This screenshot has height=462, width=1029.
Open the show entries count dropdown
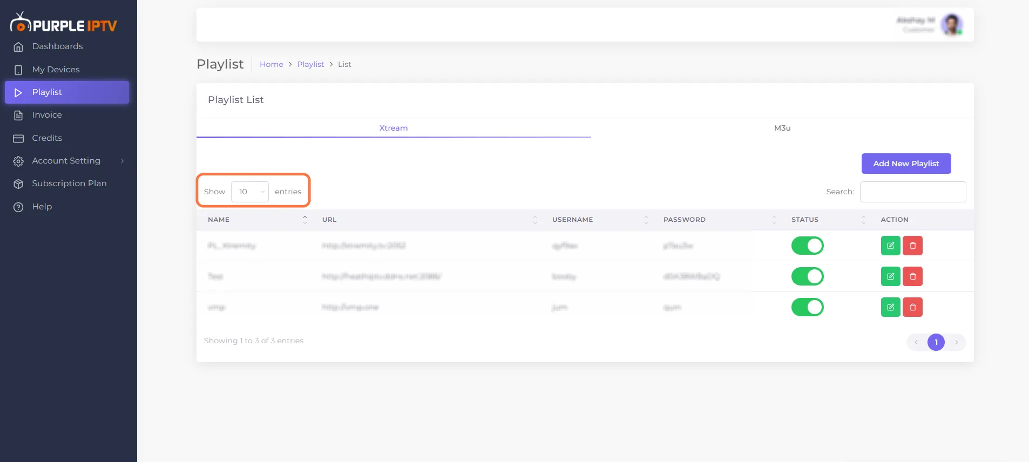click(x=250, y=192)
